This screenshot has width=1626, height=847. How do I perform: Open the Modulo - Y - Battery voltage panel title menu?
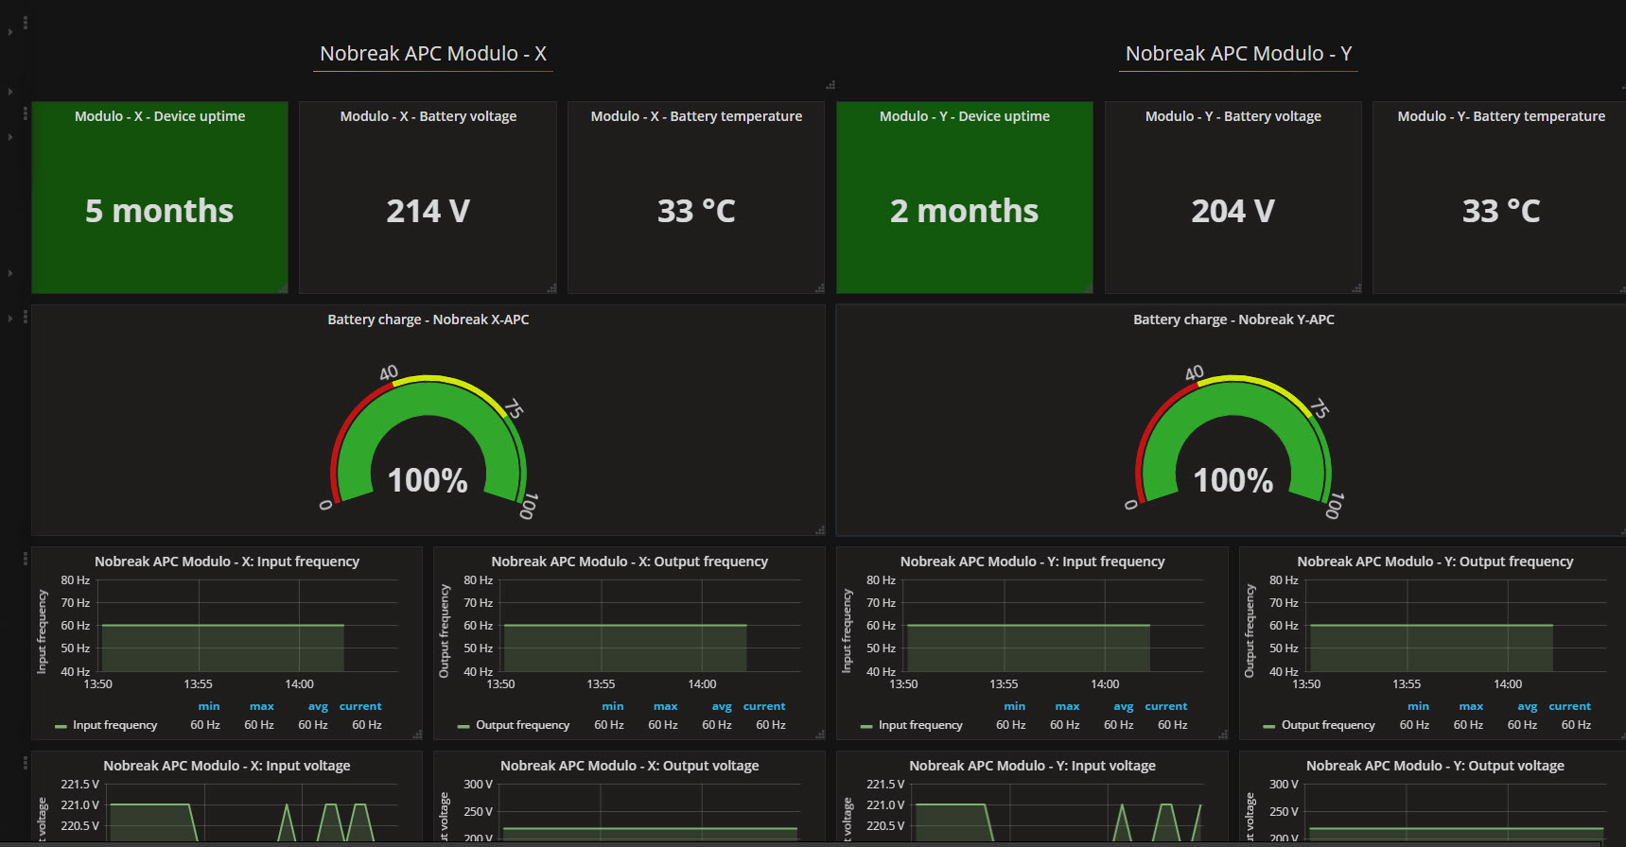click(x=1233, y=116)
